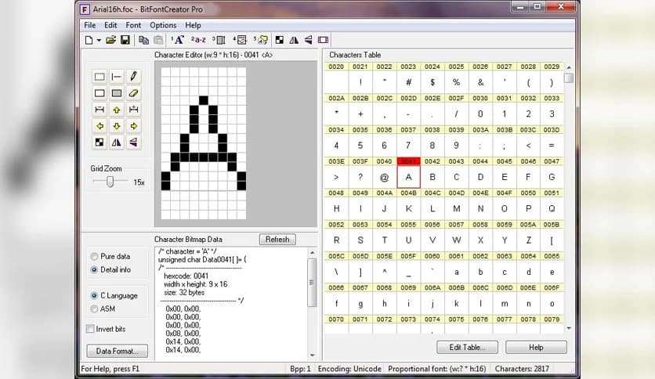
Task: Select character 'B' in characters table
Action: tap(432, 177)
